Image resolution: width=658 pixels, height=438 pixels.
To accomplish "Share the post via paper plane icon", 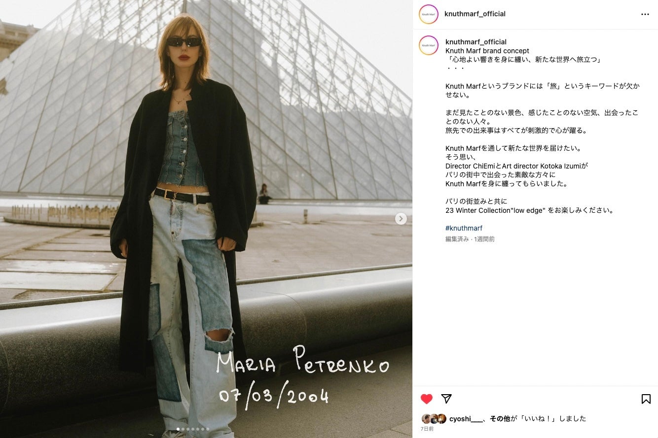I will 446,399.
